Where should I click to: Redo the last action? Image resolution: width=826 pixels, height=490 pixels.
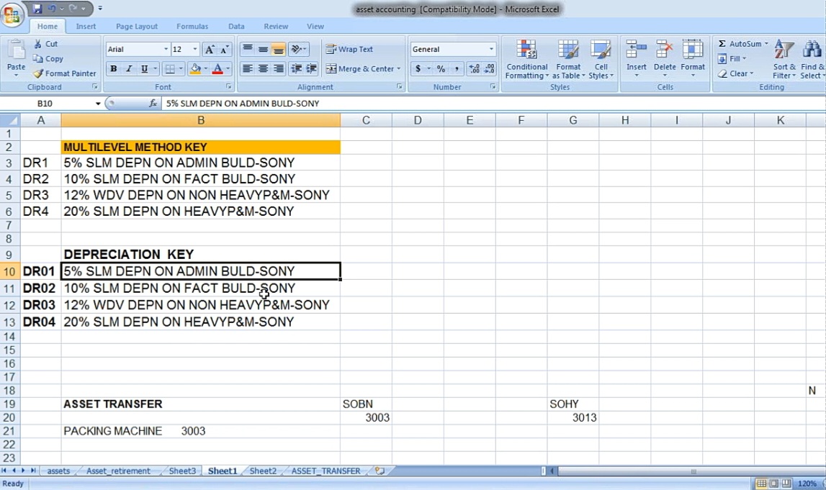(x=73, y=9)
